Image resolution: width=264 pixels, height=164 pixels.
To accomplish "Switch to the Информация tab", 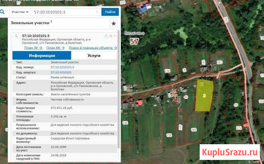I will 42,56.
